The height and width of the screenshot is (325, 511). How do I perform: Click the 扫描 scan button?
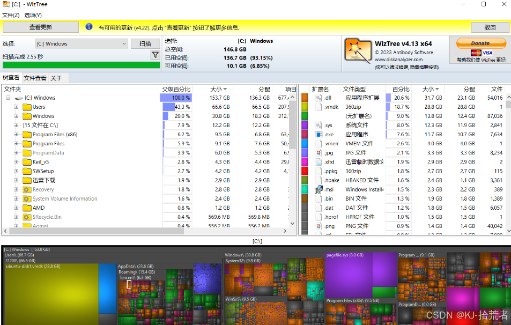click(145, 43)
